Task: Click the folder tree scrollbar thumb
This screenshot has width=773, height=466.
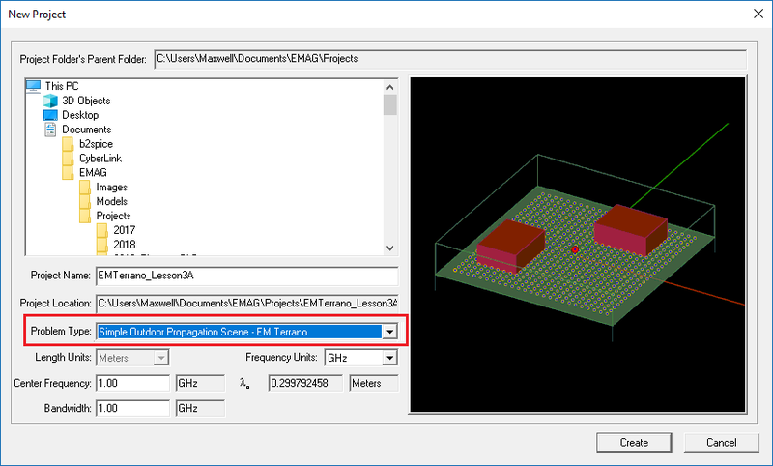Action: tap(390, 104)
